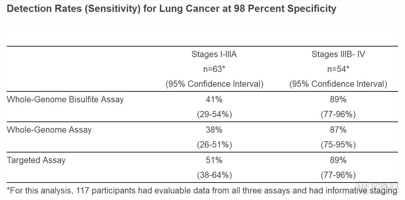Click the "Targeted Assay" row label

[36, 160]
